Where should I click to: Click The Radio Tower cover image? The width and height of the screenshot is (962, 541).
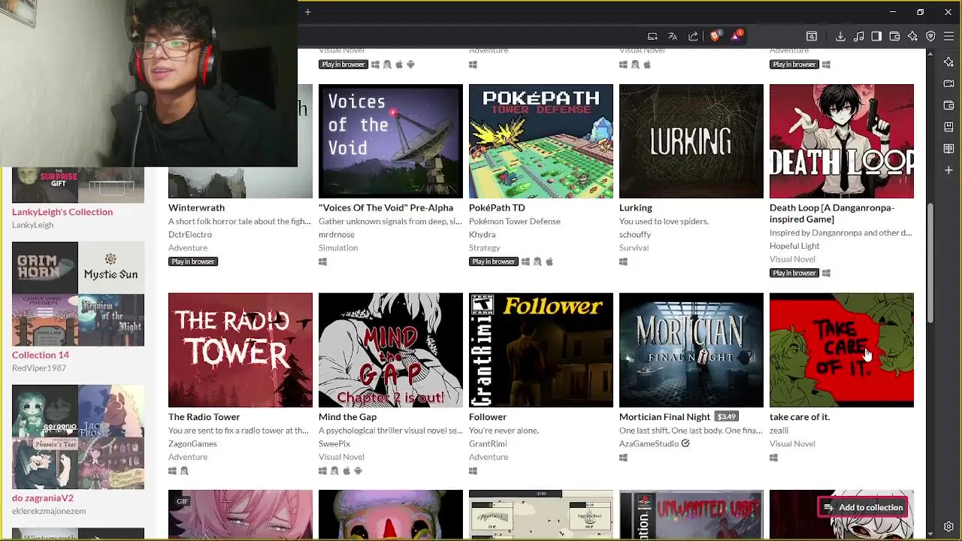pyautogui.click(x=240, y=350)
